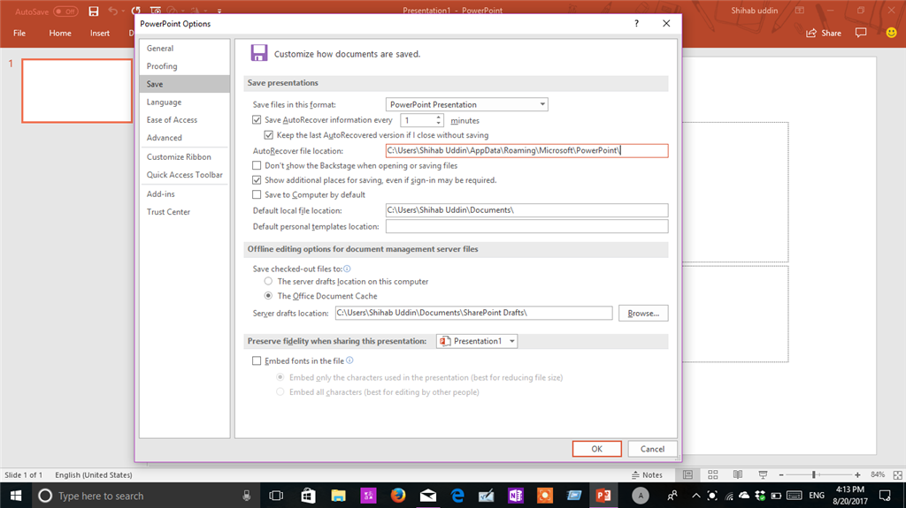Click the info icon next to Embed fonts
Viewport: 906px width, 508px height.
349,360
